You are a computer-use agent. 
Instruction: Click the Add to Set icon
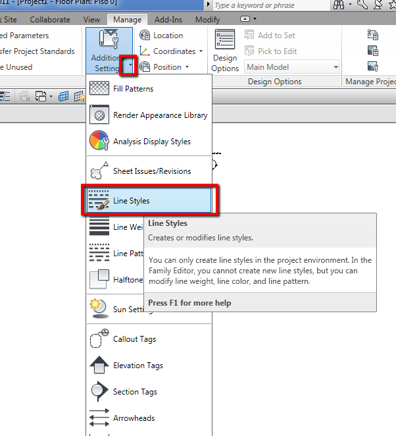[x=249, y=35]
